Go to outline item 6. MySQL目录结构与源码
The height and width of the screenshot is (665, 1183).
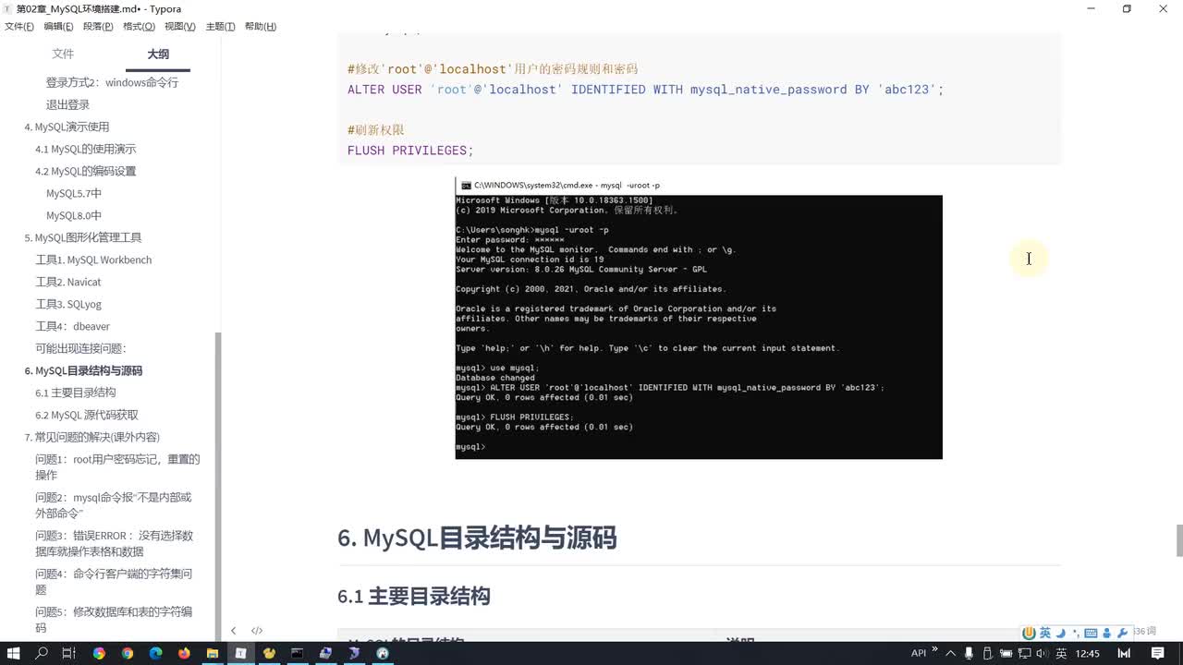[83, 370]
